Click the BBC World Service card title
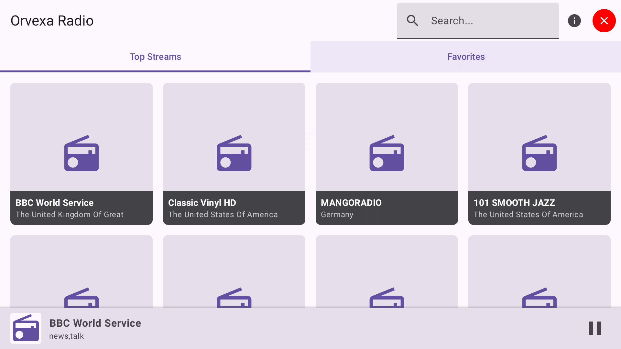This screenshot has height=349, width=621. pos(55,203)
